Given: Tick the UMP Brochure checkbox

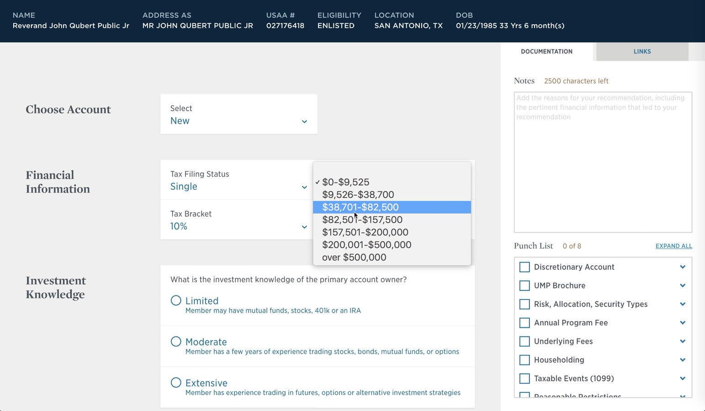Looking at the screenshot, I should [x=525, y=286].
